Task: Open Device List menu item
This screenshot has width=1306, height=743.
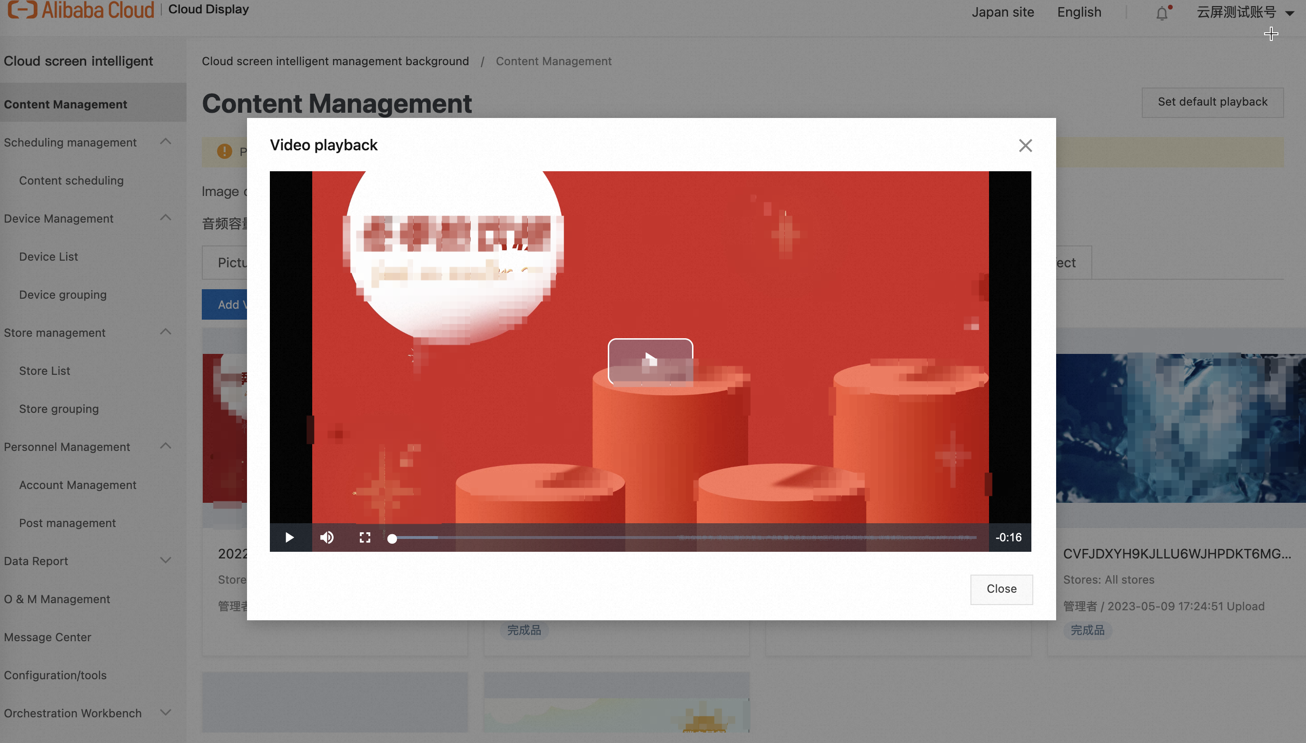Action: click(x=49, y=257)
